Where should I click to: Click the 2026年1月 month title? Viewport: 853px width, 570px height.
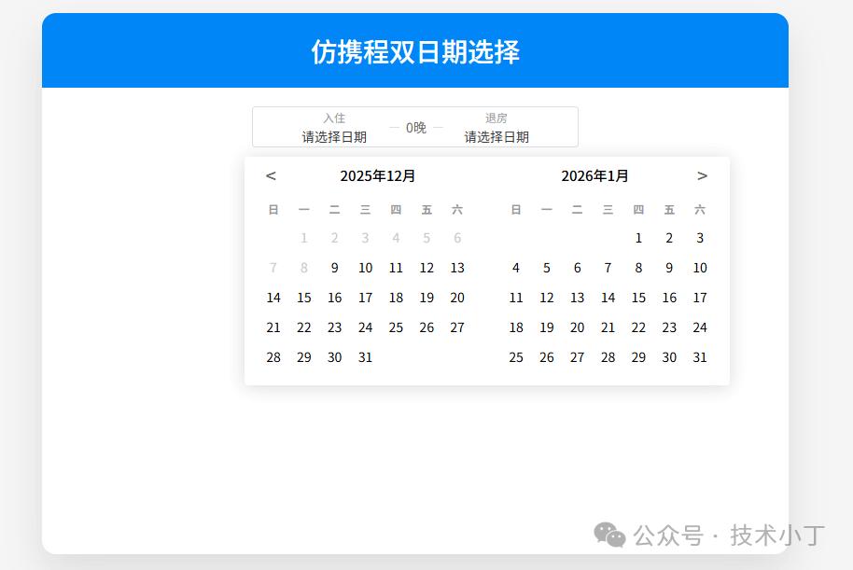[594, 175]
